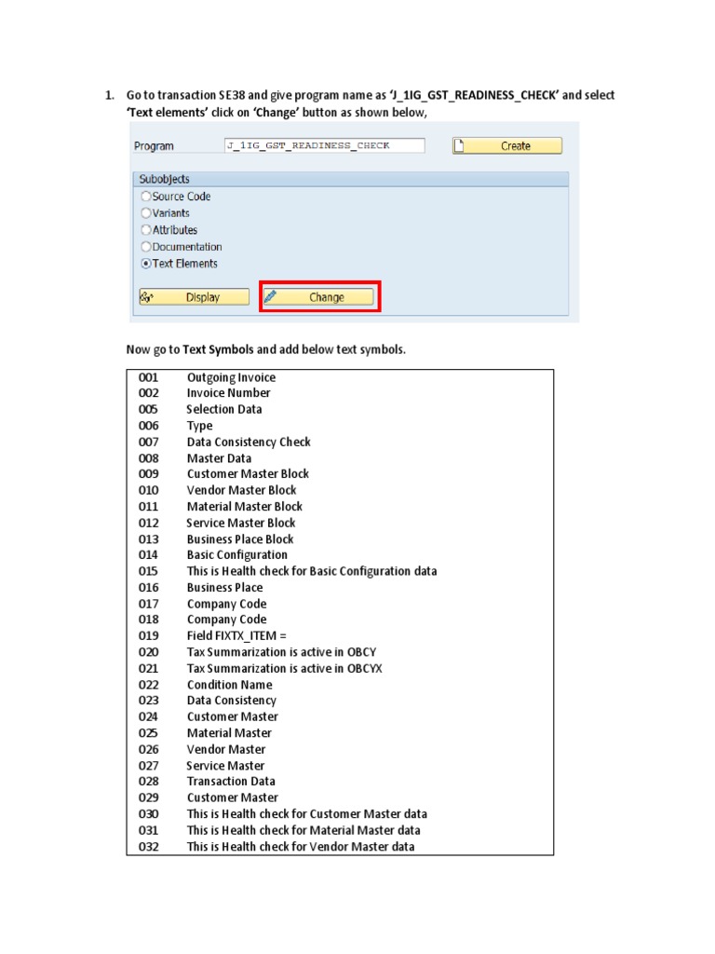Screen dimensions: 715x954
Task: Select 'Basic Configuration' text
Action: click(x=237, y=555)
